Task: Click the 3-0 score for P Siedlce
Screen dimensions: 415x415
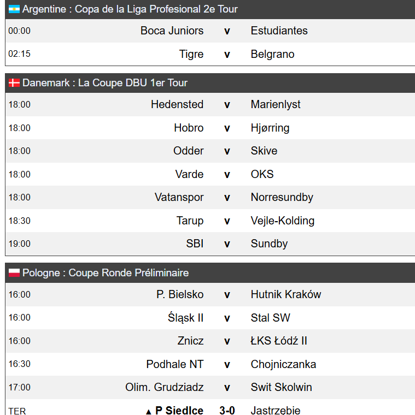Action: click(227, 411)
